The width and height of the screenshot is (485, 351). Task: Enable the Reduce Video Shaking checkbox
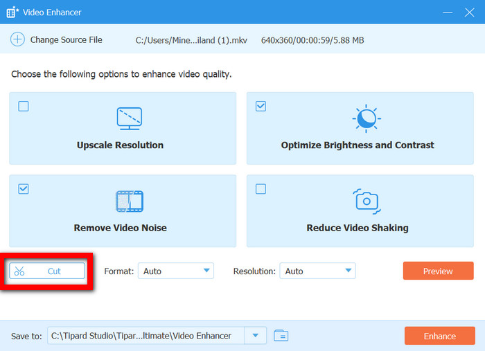click(x=261, y=188)
